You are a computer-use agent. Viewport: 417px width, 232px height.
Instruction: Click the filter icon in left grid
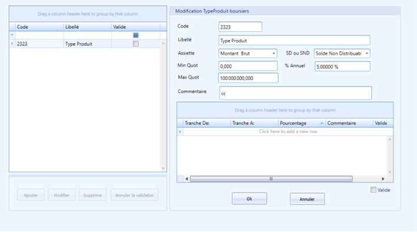[x=12, y=35]
